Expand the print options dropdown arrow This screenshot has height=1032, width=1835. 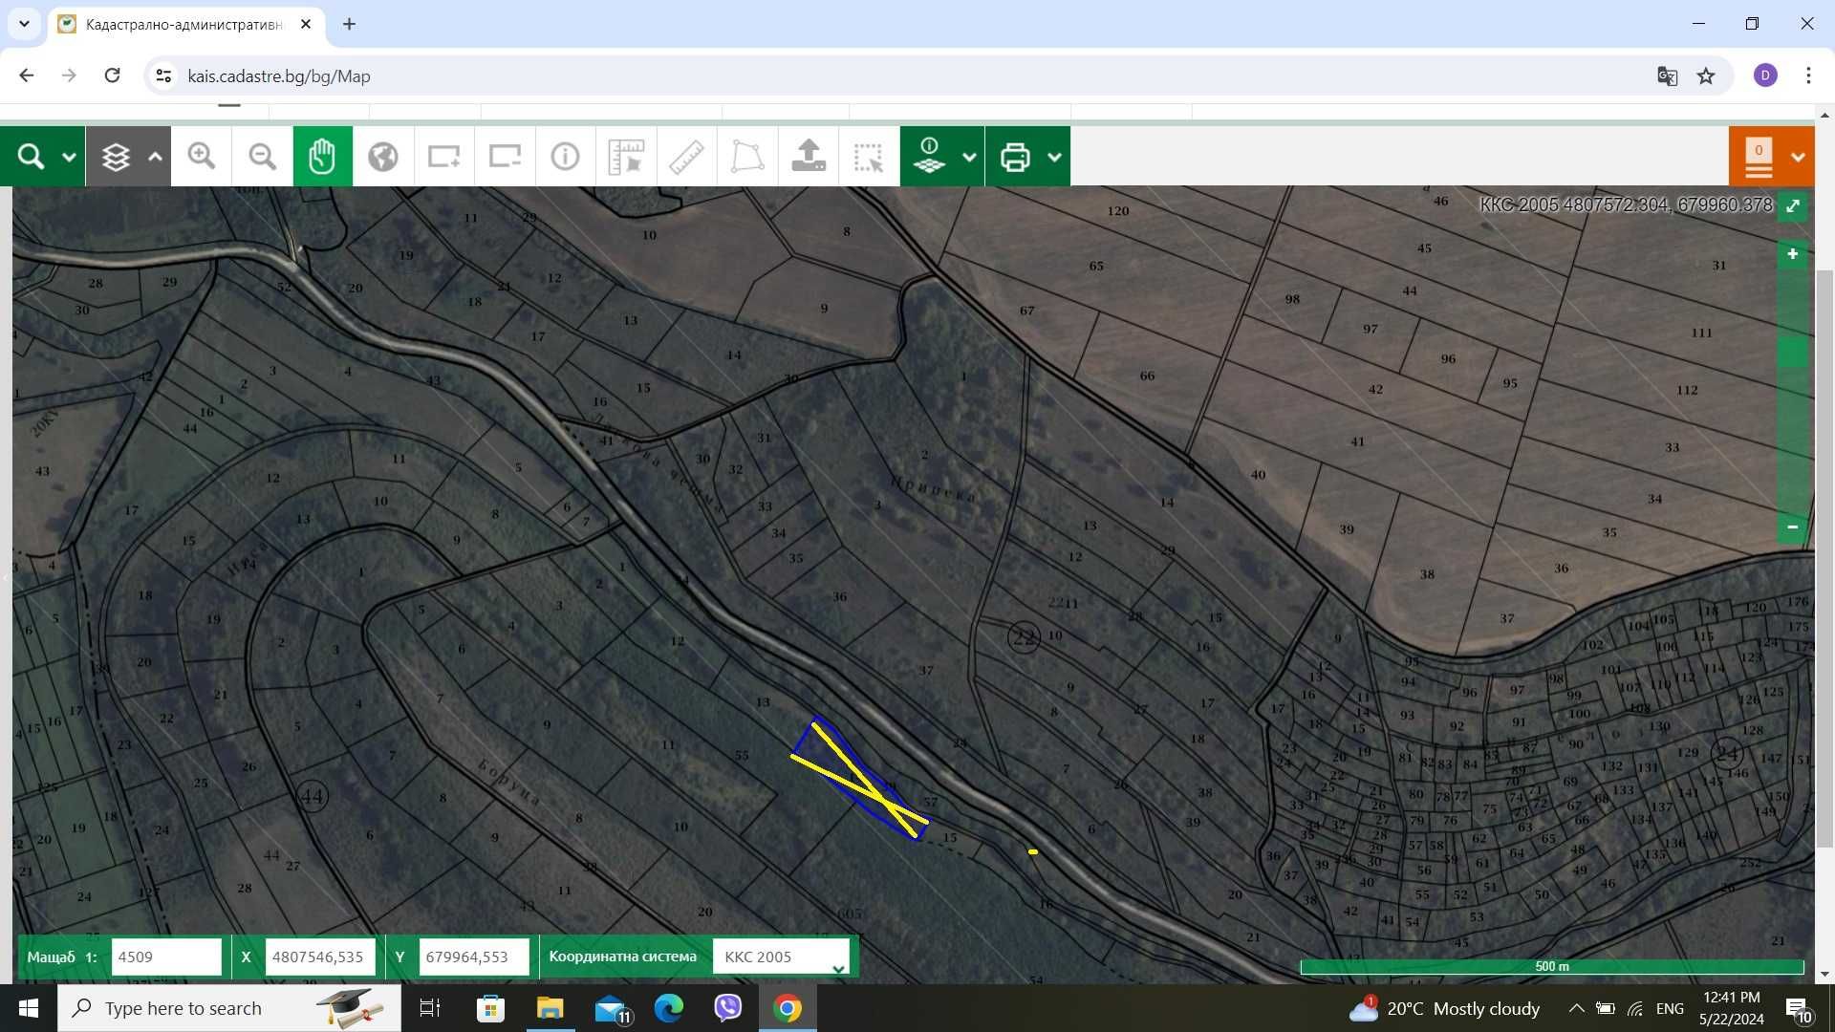coord(1054,157)
